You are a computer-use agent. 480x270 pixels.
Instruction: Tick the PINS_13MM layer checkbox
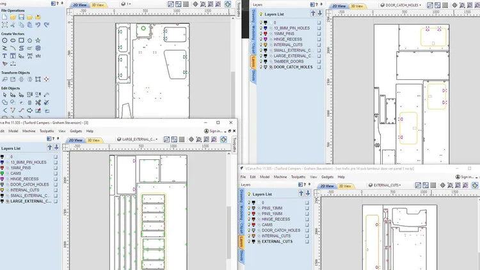coord(307,208)
